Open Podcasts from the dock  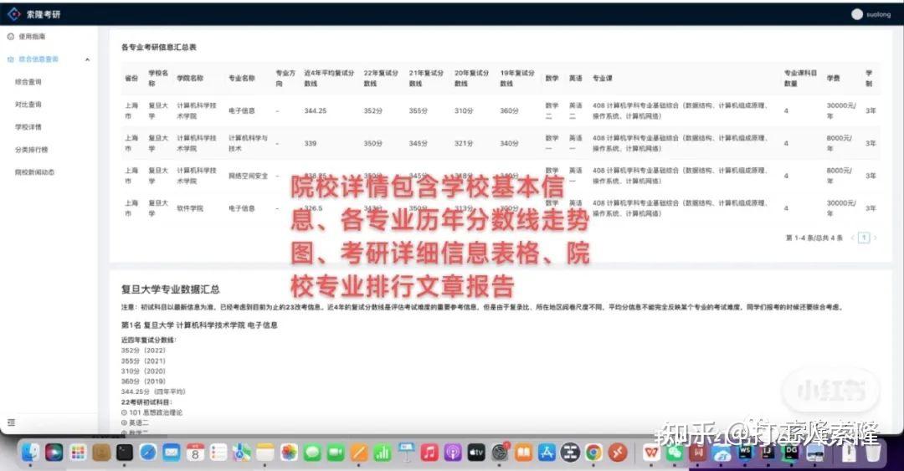click(453, 453)
